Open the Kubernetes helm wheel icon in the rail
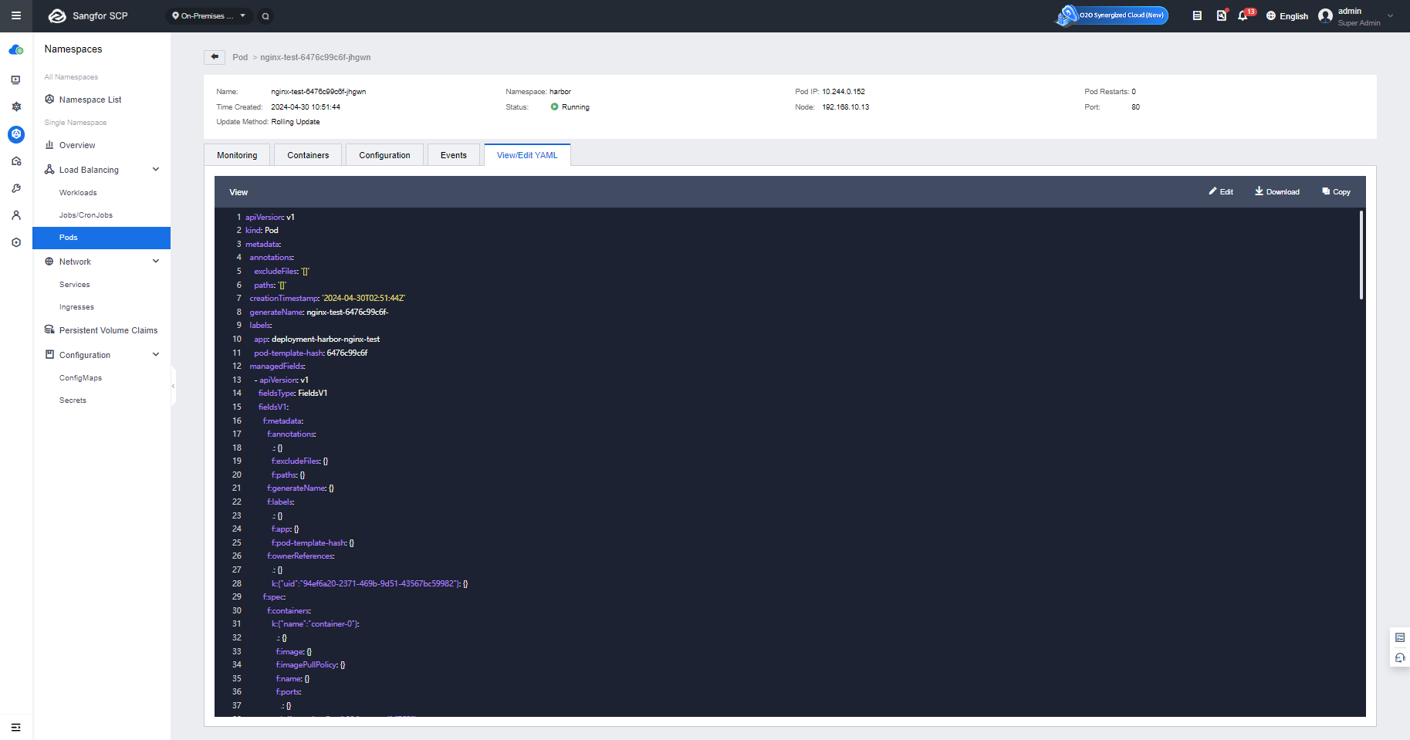Screen dimensions: 1410x740 16,106
